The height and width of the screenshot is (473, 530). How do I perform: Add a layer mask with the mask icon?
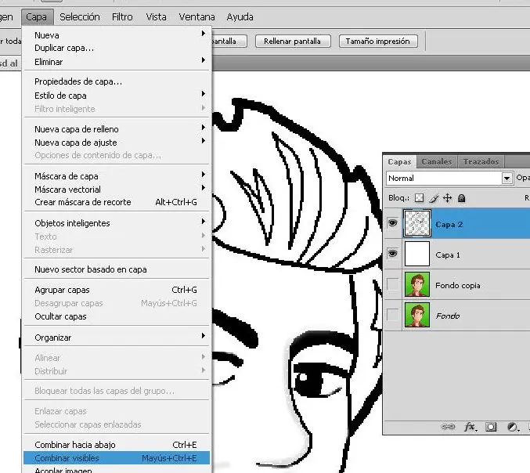491,427
